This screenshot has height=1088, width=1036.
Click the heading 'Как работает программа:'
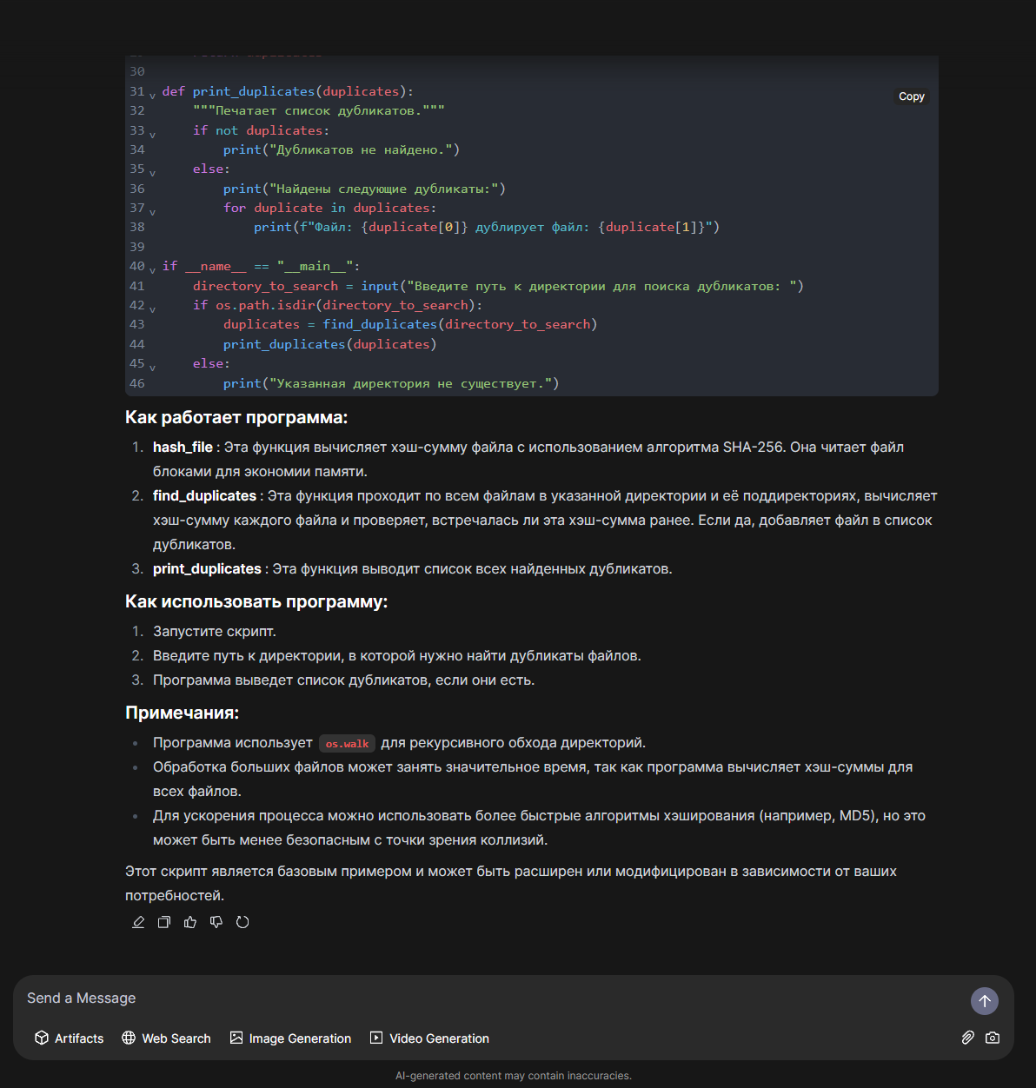(236, 417)
